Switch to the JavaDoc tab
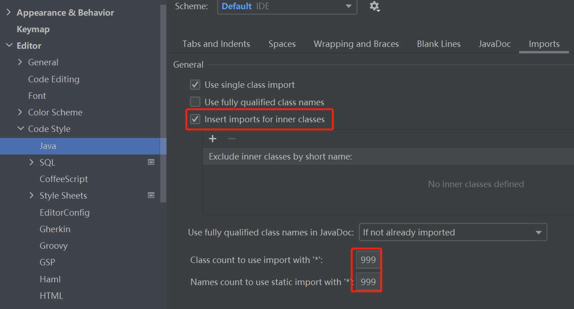Viewport: 574px width, 309px height. coord(494,44)
